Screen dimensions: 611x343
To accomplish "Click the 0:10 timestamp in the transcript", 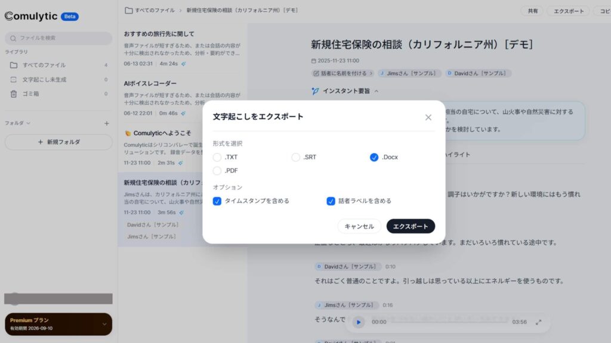I will click(x=390, y=266).
